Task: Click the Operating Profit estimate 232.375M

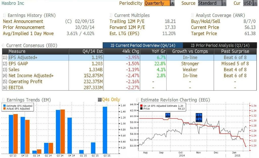Action: click(x=93, y=82)
